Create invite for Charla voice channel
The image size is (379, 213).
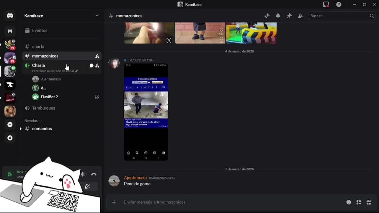click(97, 66)
